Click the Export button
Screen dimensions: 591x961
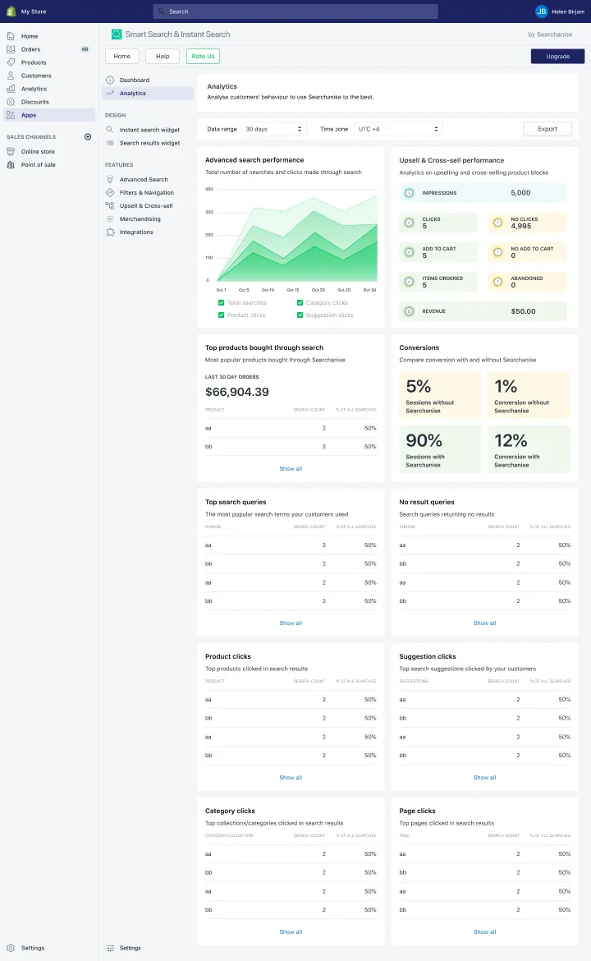tap(547, 129)
